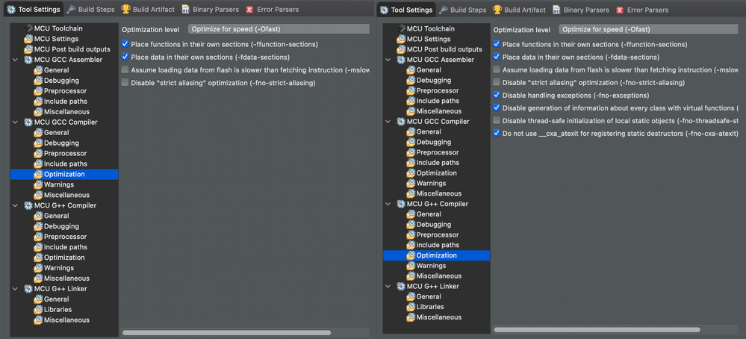Click MCU G++ Linker gear icon, left window
This screenshot has height=339, width=746.
(x=28, y=289)
